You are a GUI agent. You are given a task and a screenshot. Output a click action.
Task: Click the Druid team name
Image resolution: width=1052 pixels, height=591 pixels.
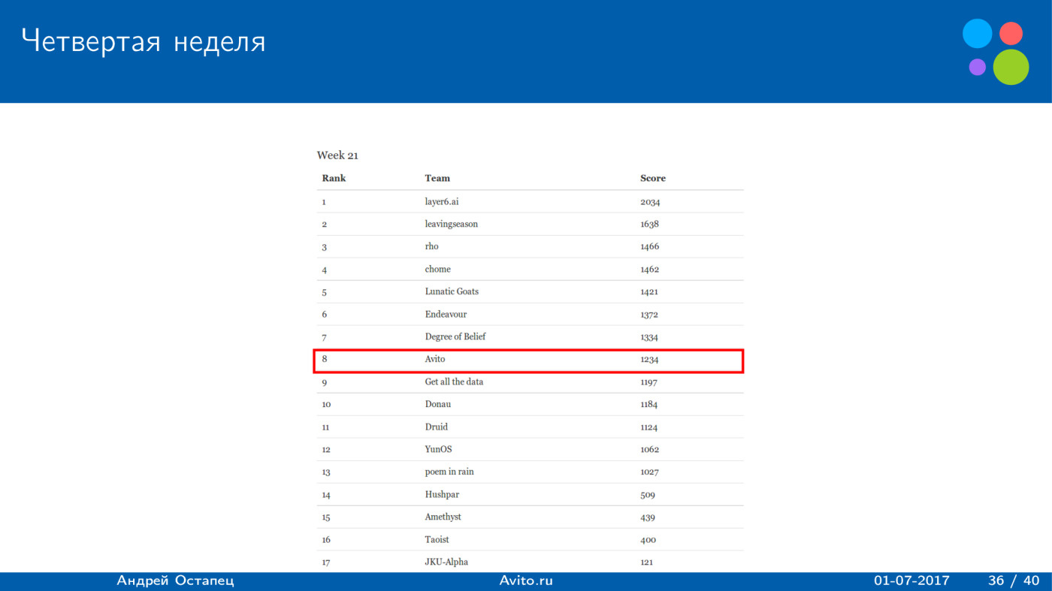point(437,427)
